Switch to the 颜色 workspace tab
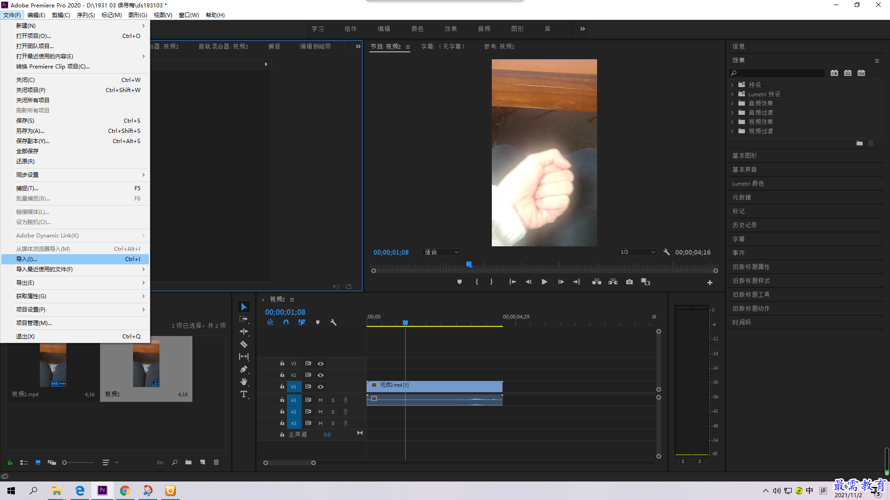Viewport: 890px width, 500px height. (x=417, y=29)
